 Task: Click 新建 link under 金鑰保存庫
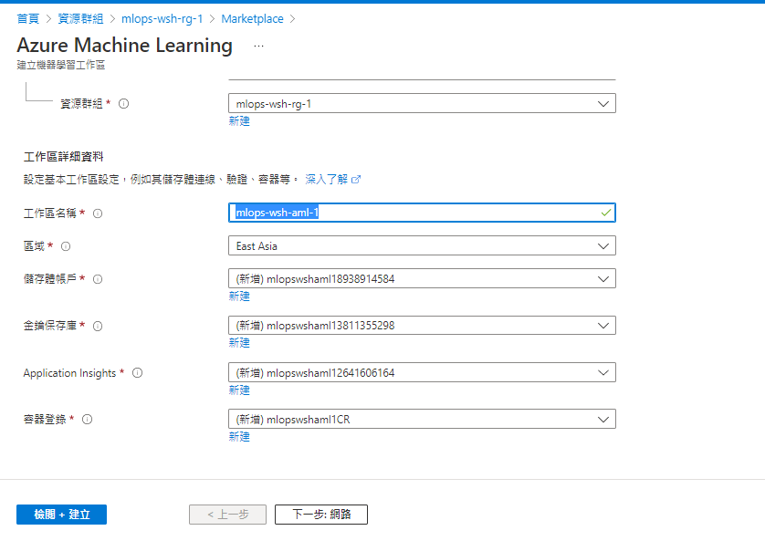[x=239, y=343]
